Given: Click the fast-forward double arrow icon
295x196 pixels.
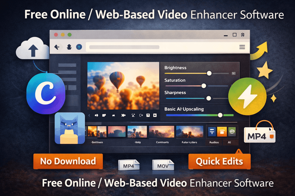Looking at the screenshot, I should coord(123,115).
